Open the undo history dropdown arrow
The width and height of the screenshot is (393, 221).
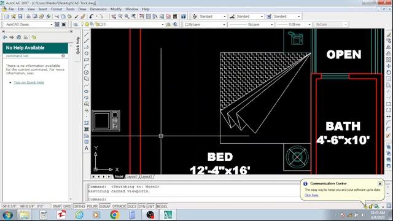click(x=96, y=17)
